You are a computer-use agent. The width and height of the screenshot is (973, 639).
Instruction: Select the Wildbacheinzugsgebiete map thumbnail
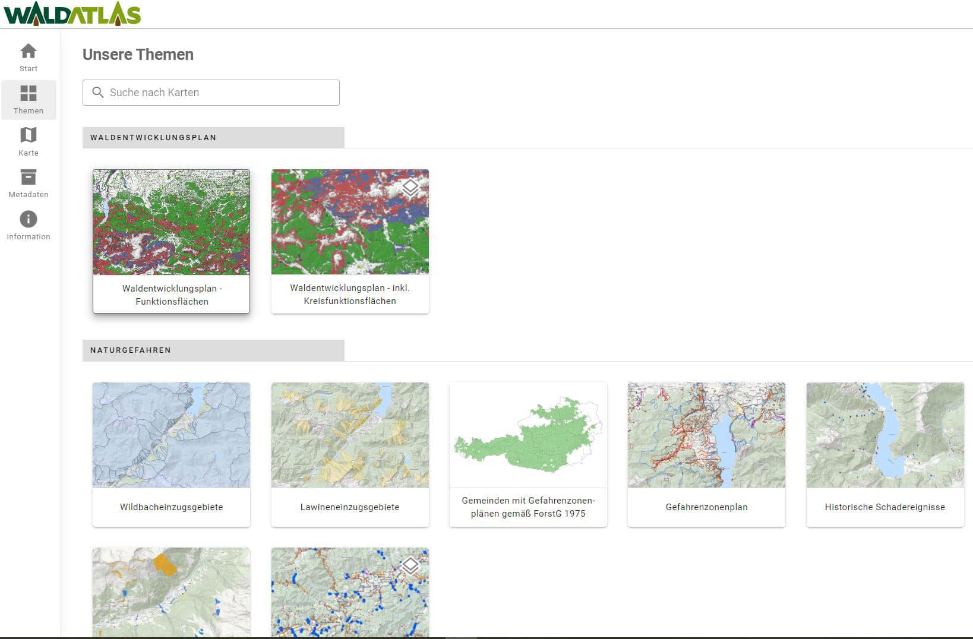tap(171, 435)
